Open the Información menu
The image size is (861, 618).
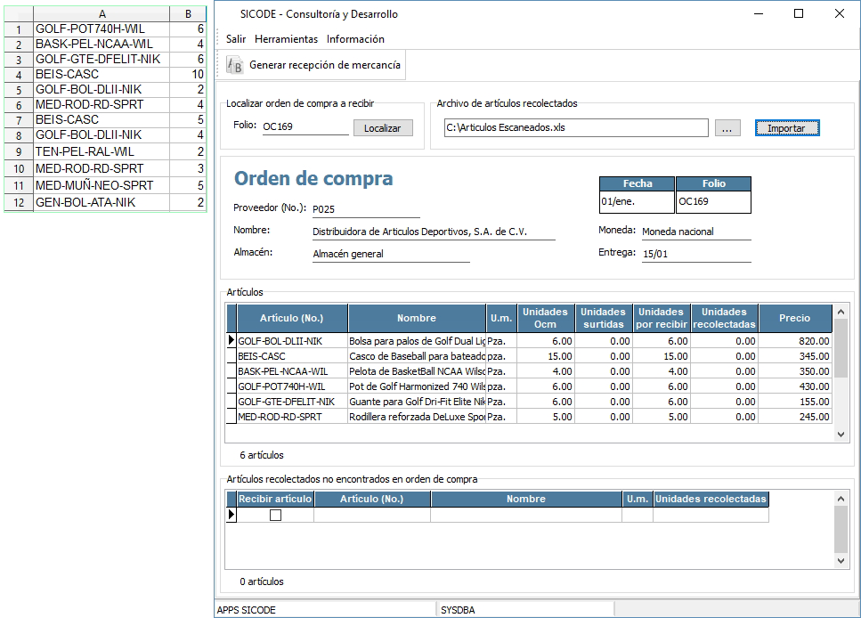355,39
